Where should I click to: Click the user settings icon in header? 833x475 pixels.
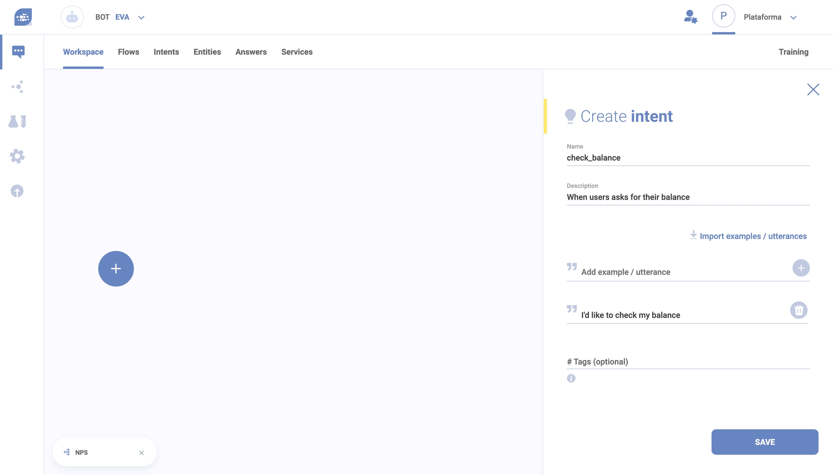point(690,17)
